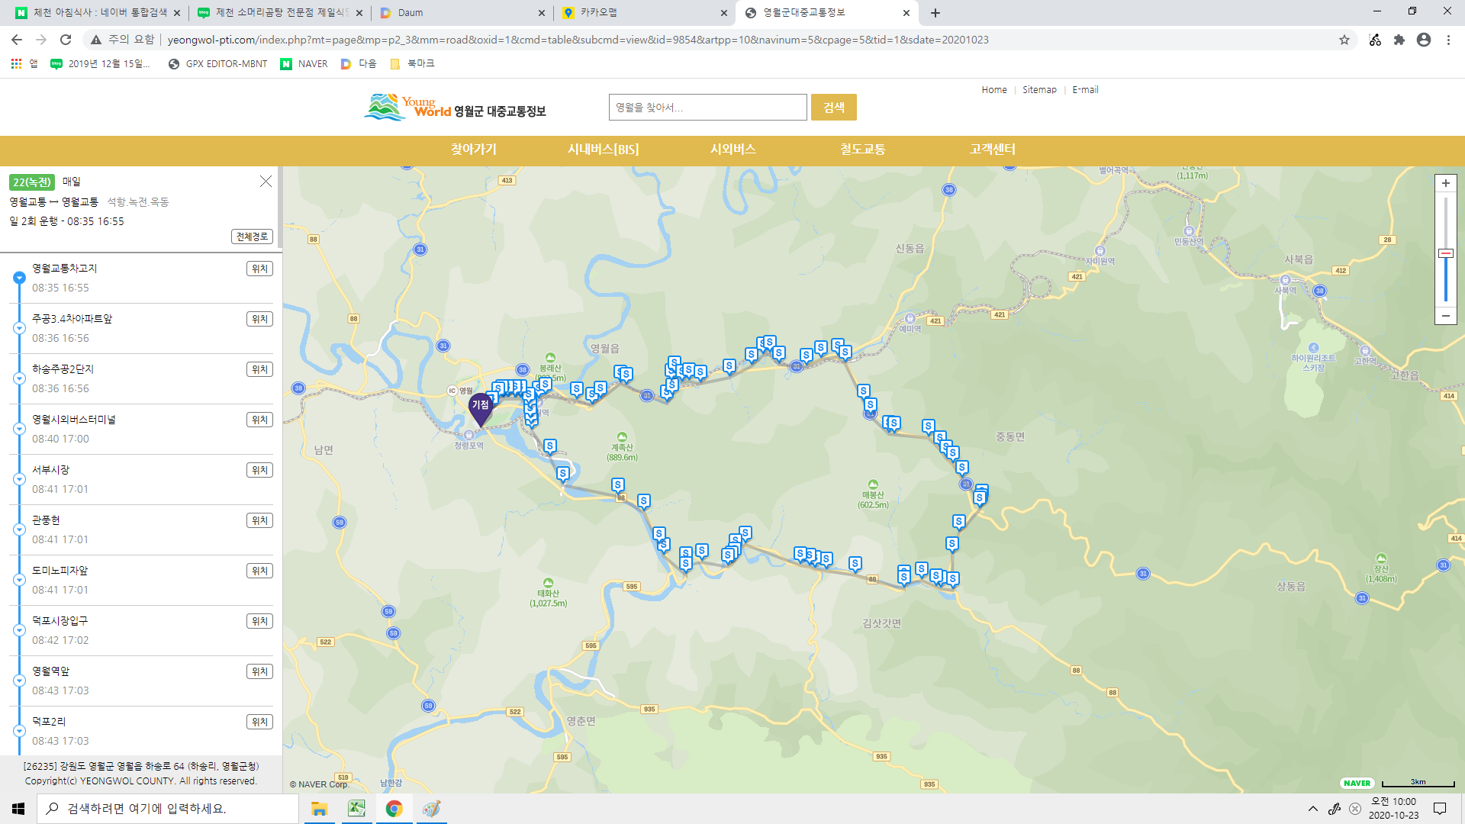Close the 22(녹전) route panel
This screenshot has height=824, width=1465.
tap(266, 181)
